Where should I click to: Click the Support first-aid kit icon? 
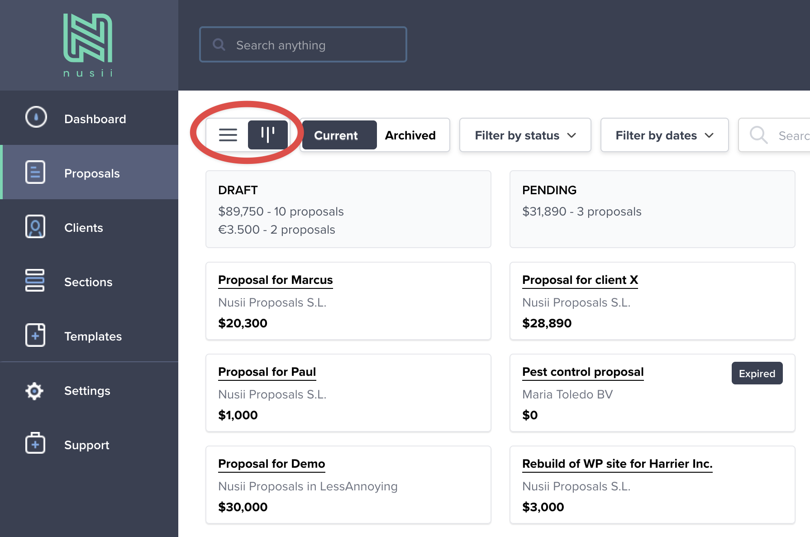(35, 443)
